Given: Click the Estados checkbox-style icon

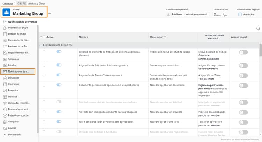Looking at the screenshot, I should pos(5,65).
